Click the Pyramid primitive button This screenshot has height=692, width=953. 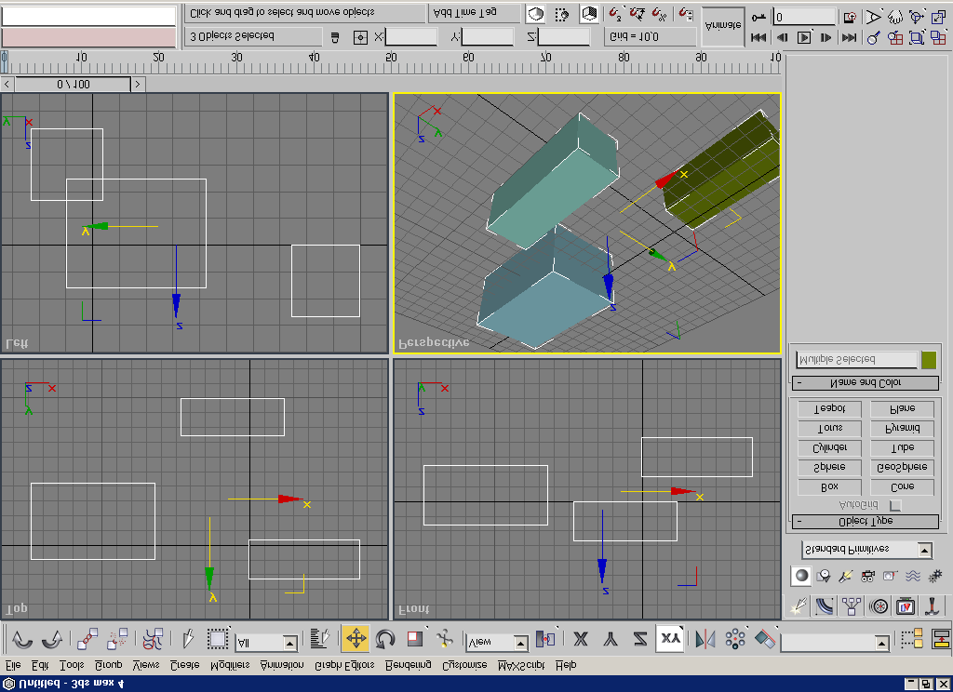point(903,428)
